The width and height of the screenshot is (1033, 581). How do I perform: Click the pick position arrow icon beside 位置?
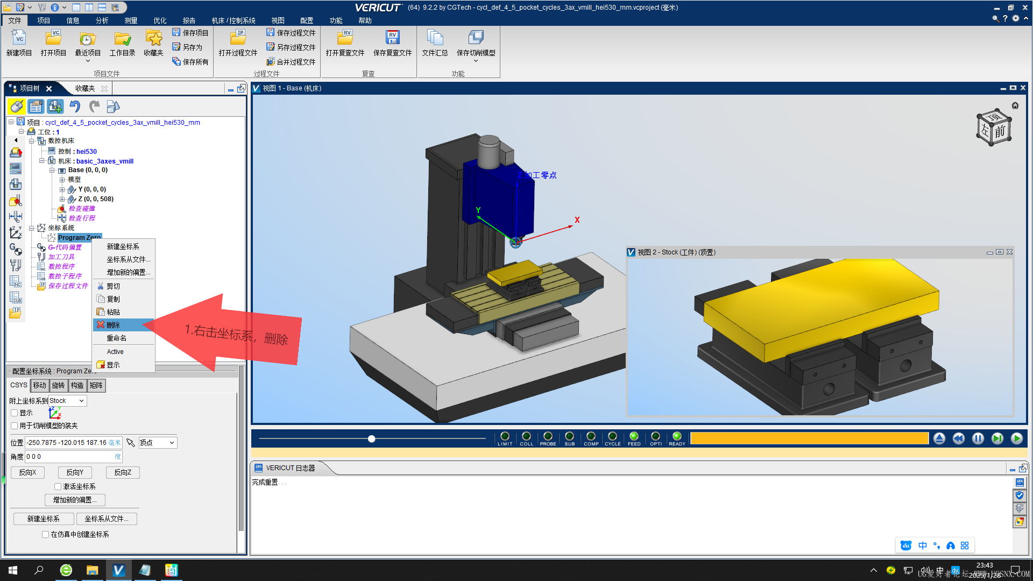pyautogui.click(x=130, y=443)
